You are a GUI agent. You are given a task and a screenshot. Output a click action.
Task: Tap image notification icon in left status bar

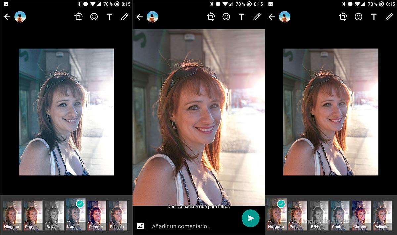click(6, 4)
